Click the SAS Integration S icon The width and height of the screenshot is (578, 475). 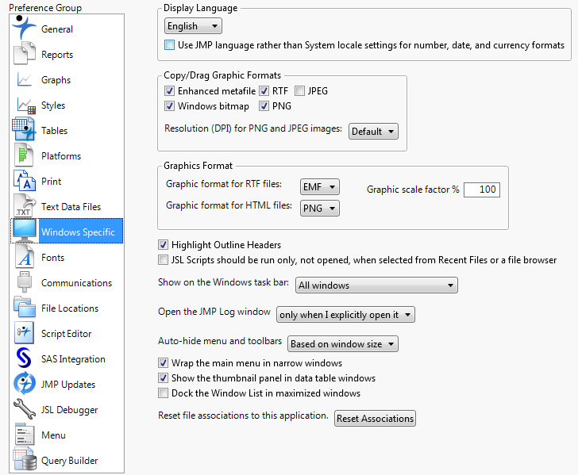tap(24, 358)
